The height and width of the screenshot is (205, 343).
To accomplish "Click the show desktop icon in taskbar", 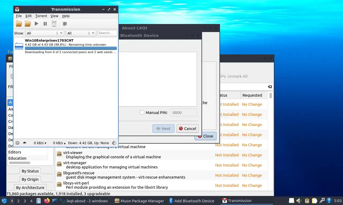I will 55,201.
